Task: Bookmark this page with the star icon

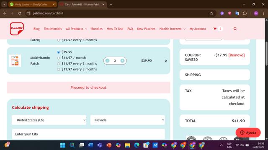Action: pos(211,13)
